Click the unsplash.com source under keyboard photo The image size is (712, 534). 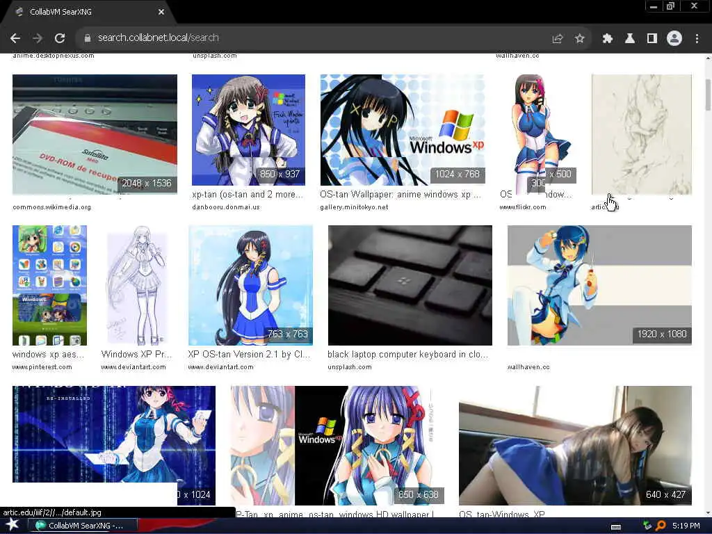click(350, 367)
